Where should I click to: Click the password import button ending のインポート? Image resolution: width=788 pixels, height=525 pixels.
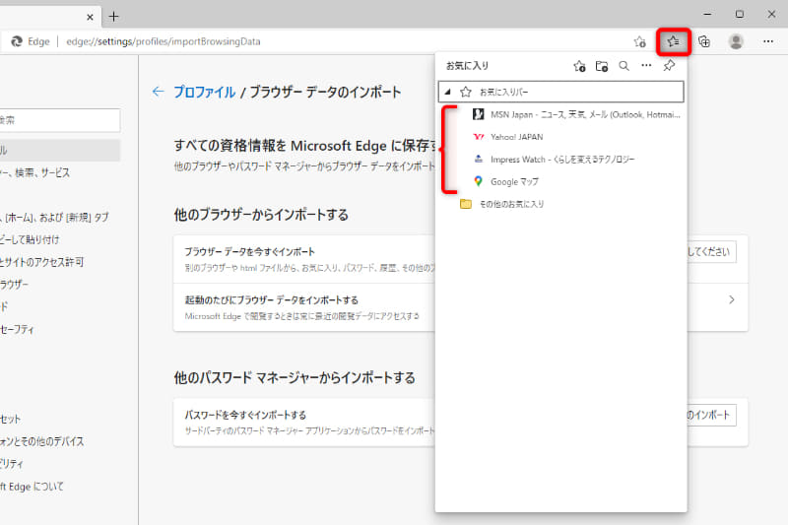[711, 415]
